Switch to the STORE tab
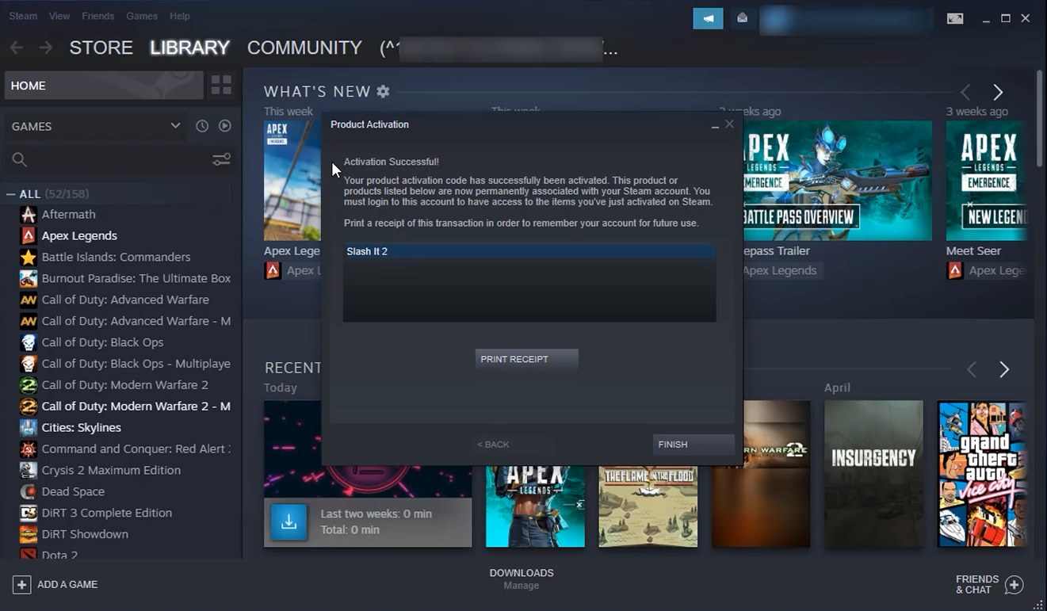 pos(101,48)
